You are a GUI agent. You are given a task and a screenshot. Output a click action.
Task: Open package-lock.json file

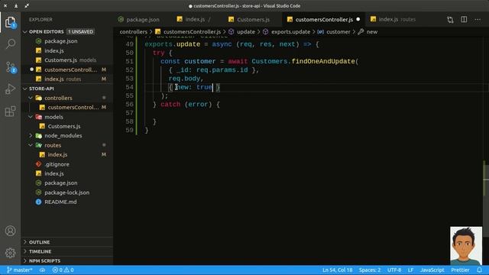66,192
